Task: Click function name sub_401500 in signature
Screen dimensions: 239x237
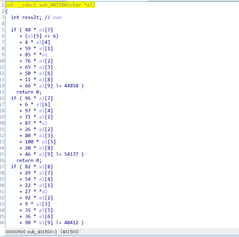Action: point(53,5)
